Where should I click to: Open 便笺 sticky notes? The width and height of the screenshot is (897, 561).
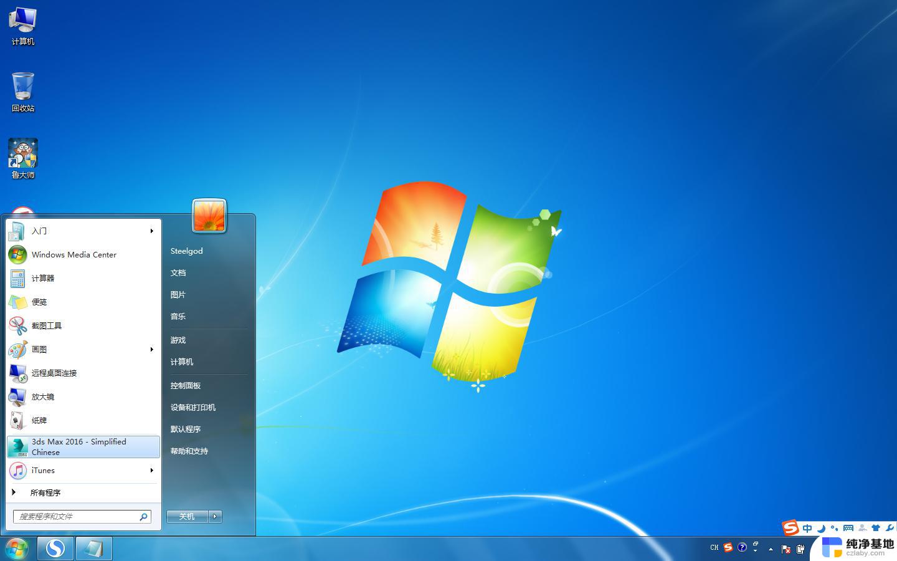click(83, 302)
